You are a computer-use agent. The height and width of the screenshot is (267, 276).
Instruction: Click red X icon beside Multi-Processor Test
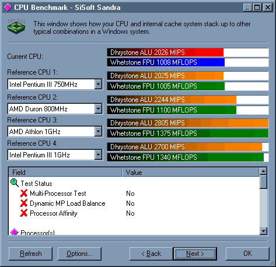24,194
